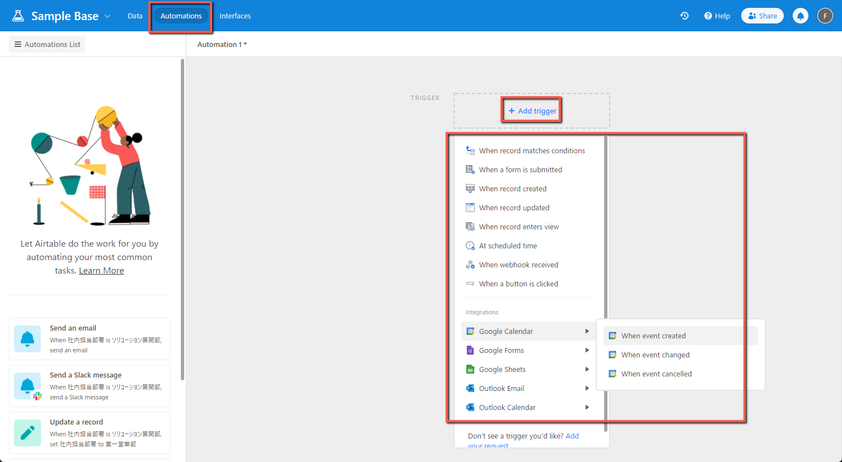This screenshot has width=842, height=462.
Task: Open the base history snapshot icon
Action: [x=684, y=16]
